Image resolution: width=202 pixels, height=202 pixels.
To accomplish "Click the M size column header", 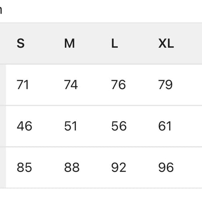I will 69,43.
